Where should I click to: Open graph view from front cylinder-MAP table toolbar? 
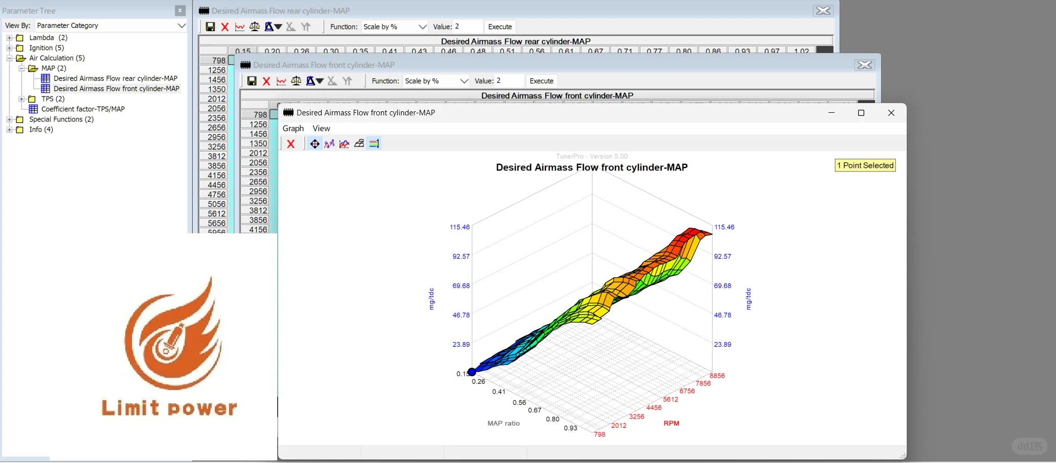[x=281, y=81]
